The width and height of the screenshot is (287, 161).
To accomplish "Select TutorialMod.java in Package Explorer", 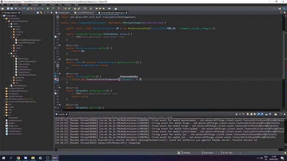I will pyautogui.click(x=20, y=85).
